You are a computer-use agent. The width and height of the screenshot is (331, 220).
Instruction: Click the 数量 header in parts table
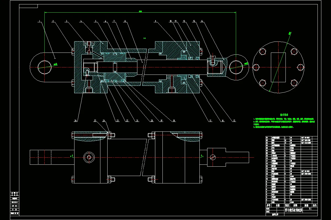pos(287,205)
